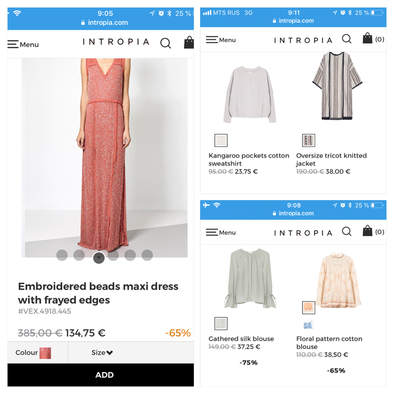Choose the grey swatch under the sweatshirt

point(221,140)
